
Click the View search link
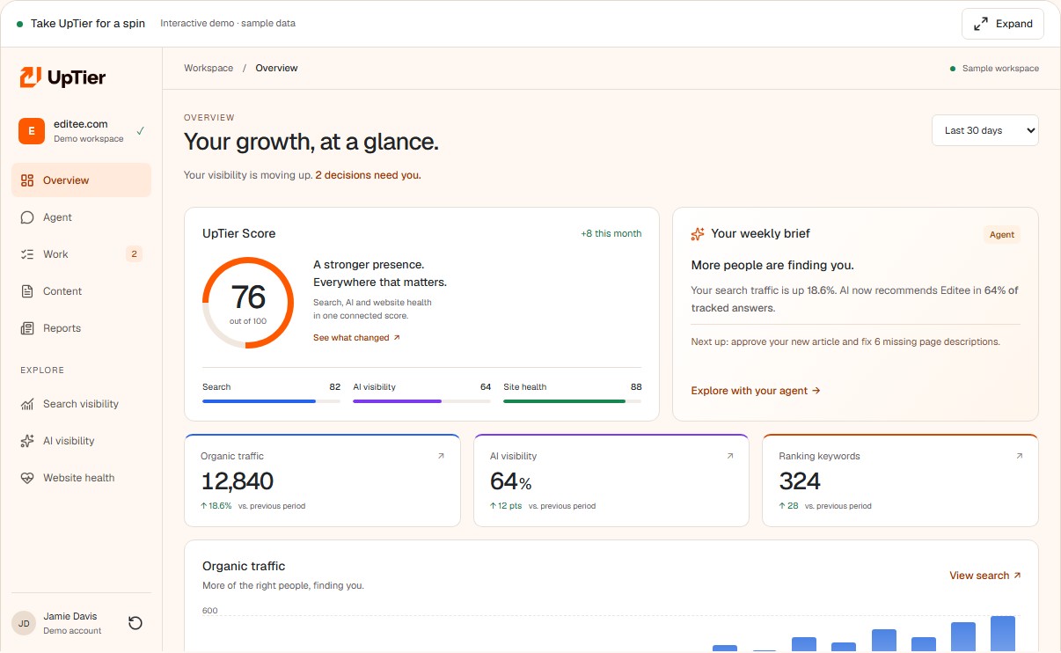tap(985, 576)
